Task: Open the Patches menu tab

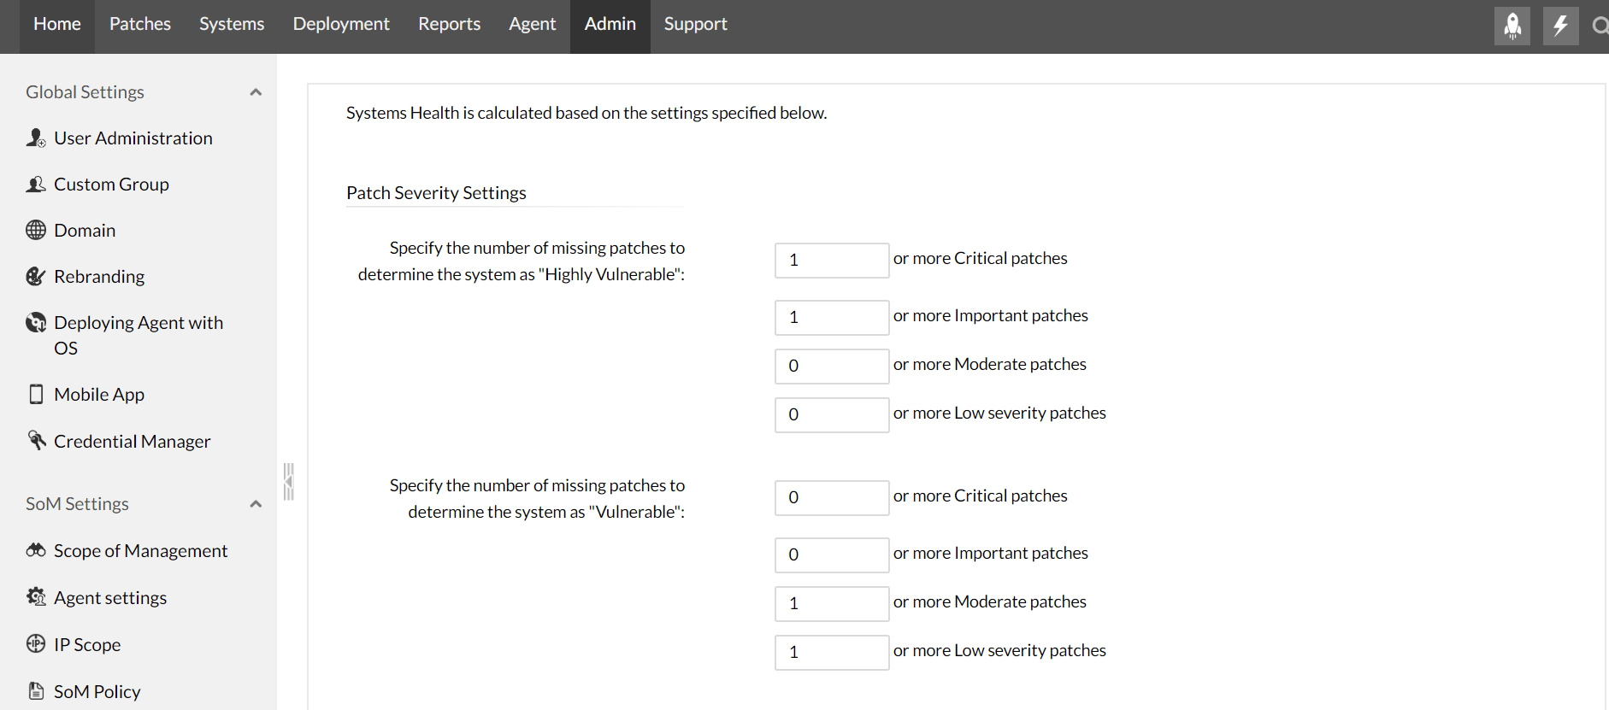Action: click(140, 24)
